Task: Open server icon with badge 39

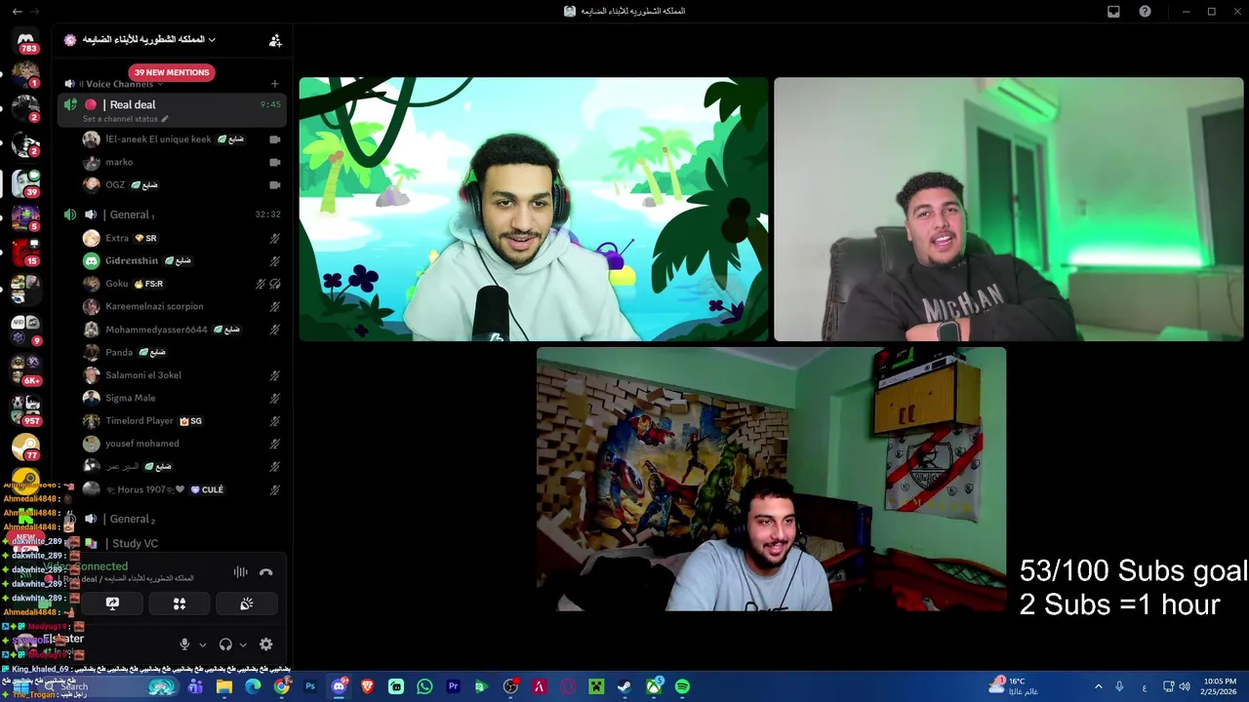Action: (x=25, y=182)
